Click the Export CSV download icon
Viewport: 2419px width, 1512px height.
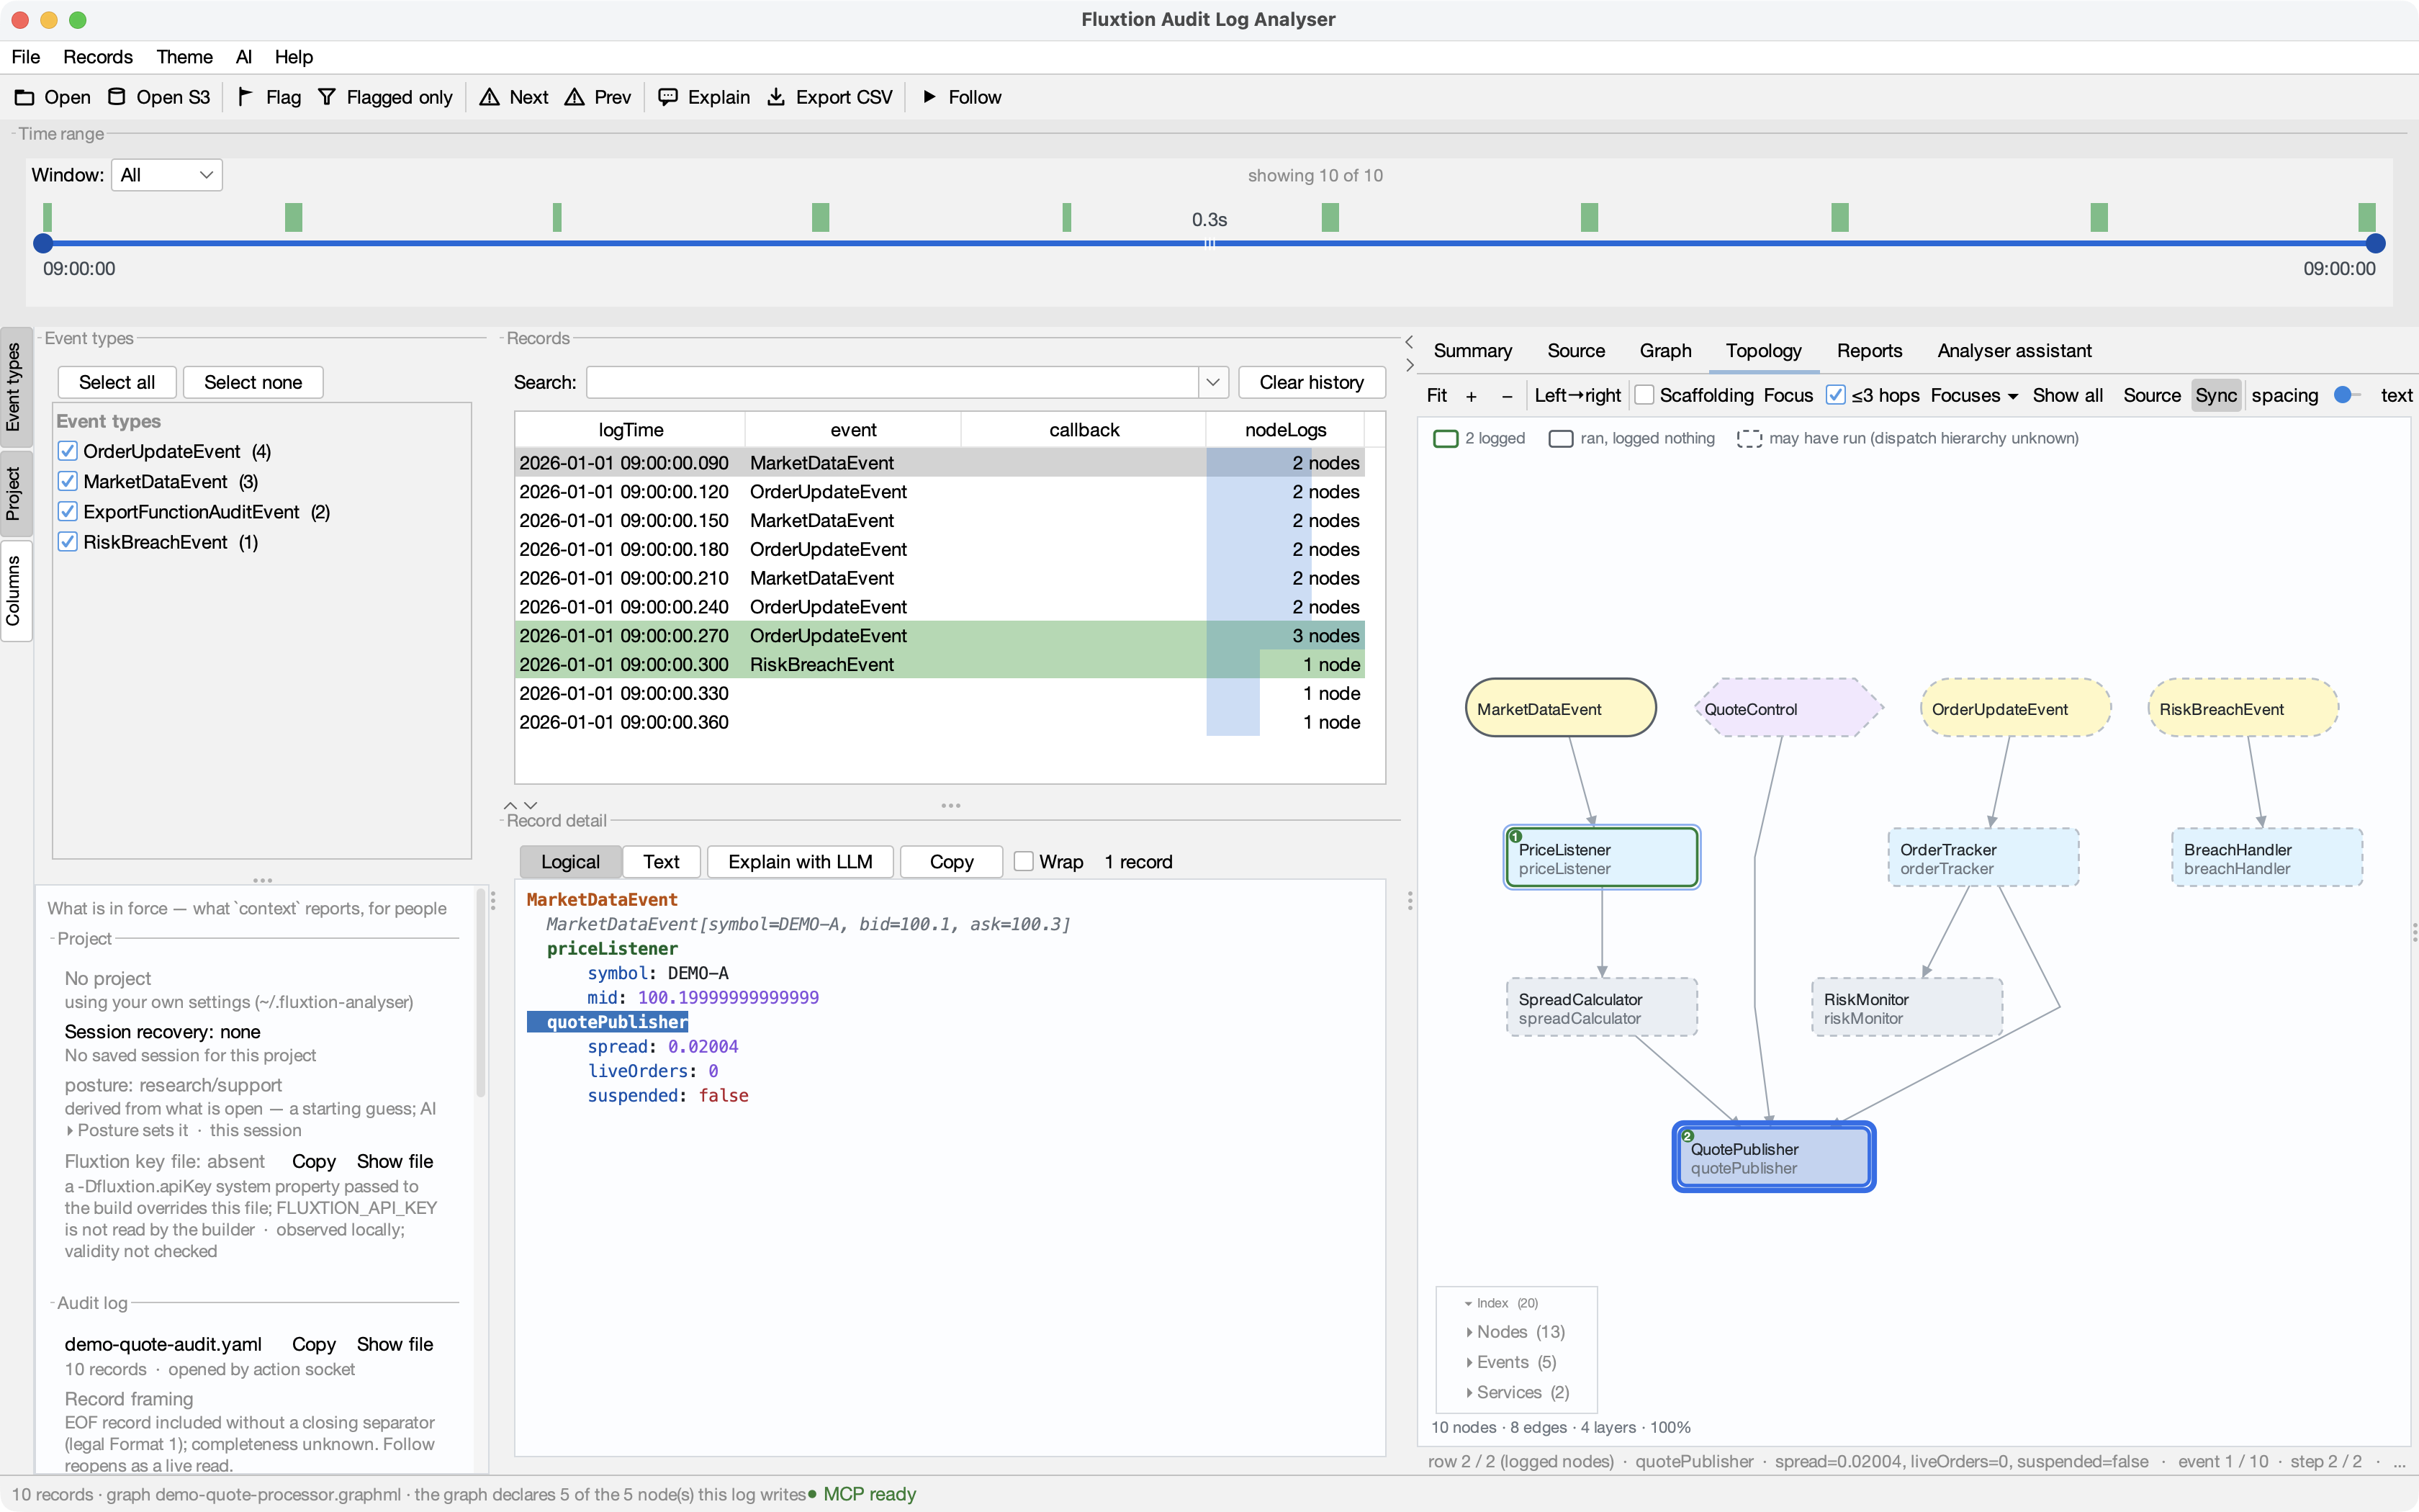click(x=775, y=97)
